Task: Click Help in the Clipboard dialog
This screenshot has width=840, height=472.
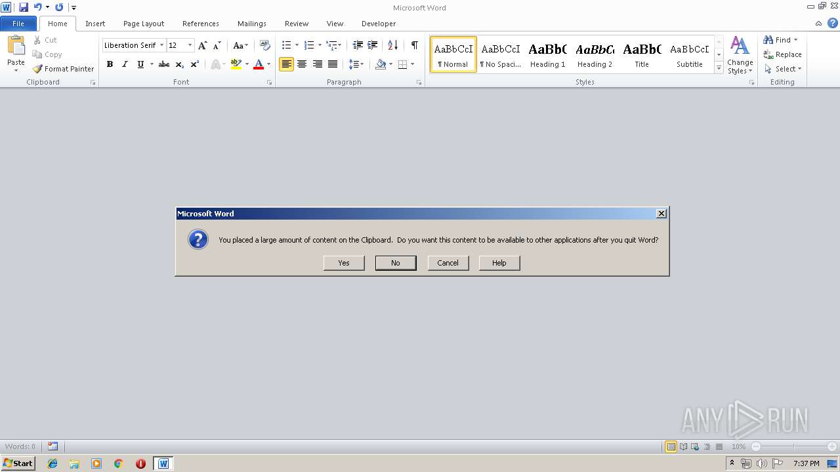Action: [499, 263]
